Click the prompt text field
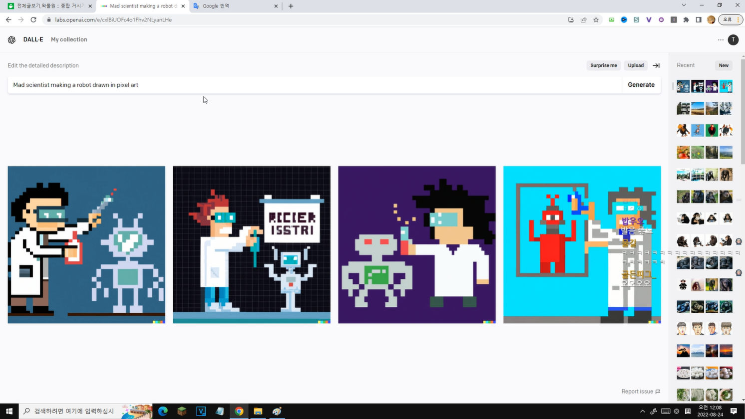Image resolution: width=745 pixels, height=419 pixels. (x=315, y=85)
